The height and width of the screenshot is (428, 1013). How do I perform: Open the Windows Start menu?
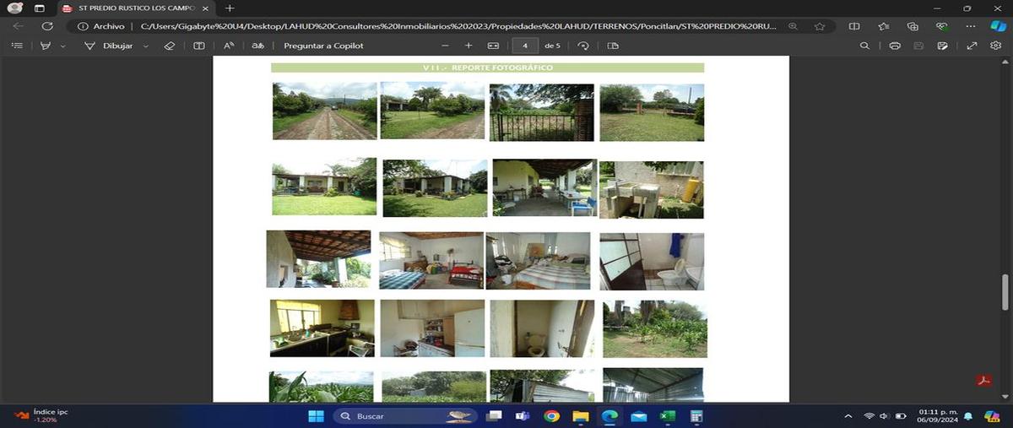click(316, 416)
